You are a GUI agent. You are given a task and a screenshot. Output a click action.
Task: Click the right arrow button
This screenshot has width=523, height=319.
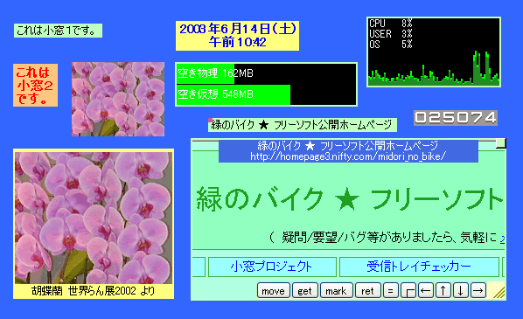coord(478,291)
